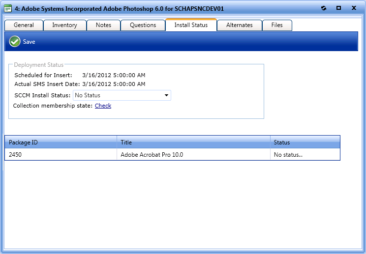Click the 'Collection membership state:' label
This screenshot has width=366, height=254.
[53, 106]
